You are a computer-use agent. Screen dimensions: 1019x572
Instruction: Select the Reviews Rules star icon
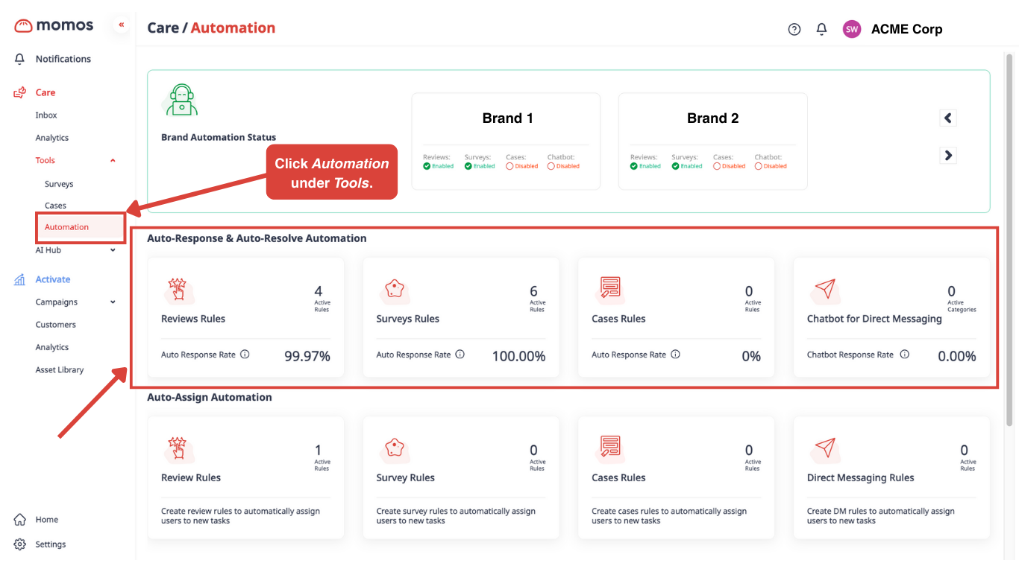[x=179, y=290]
